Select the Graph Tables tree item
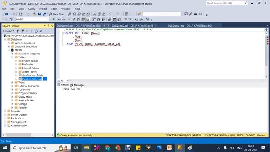 point(29,71)
